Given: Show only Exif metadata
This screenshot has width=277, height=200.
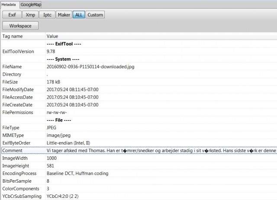Looking at the screenshot, I should tap(12, 15).
